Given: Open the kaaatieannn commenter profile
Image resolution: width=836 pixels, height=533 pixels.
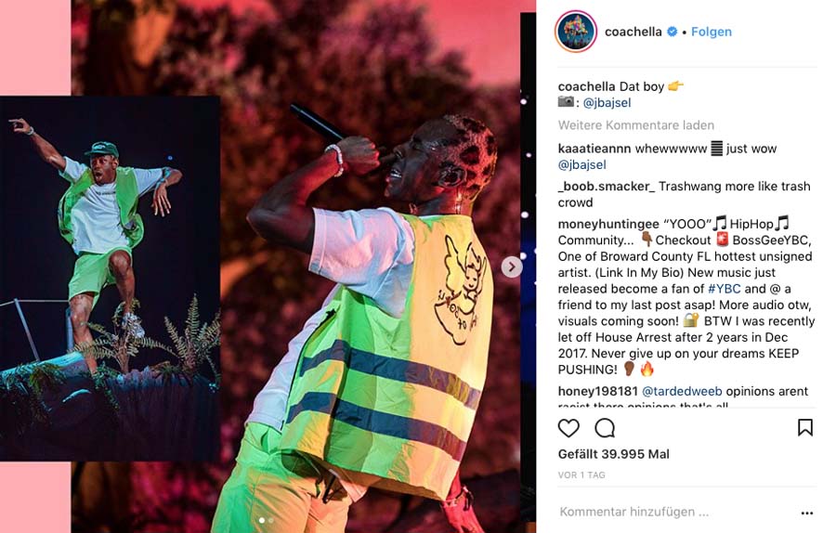Looking at the screenshot, I should click(x=594, y=149).
